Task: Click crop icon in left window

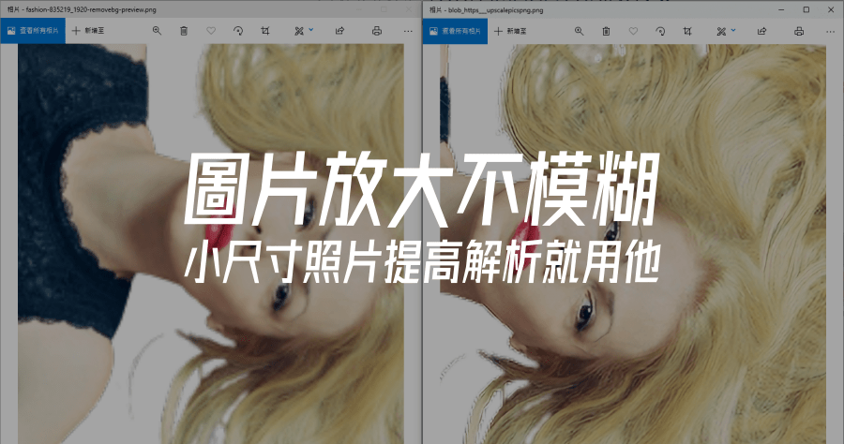Action: pyautogui.click(x=265, y=31)
